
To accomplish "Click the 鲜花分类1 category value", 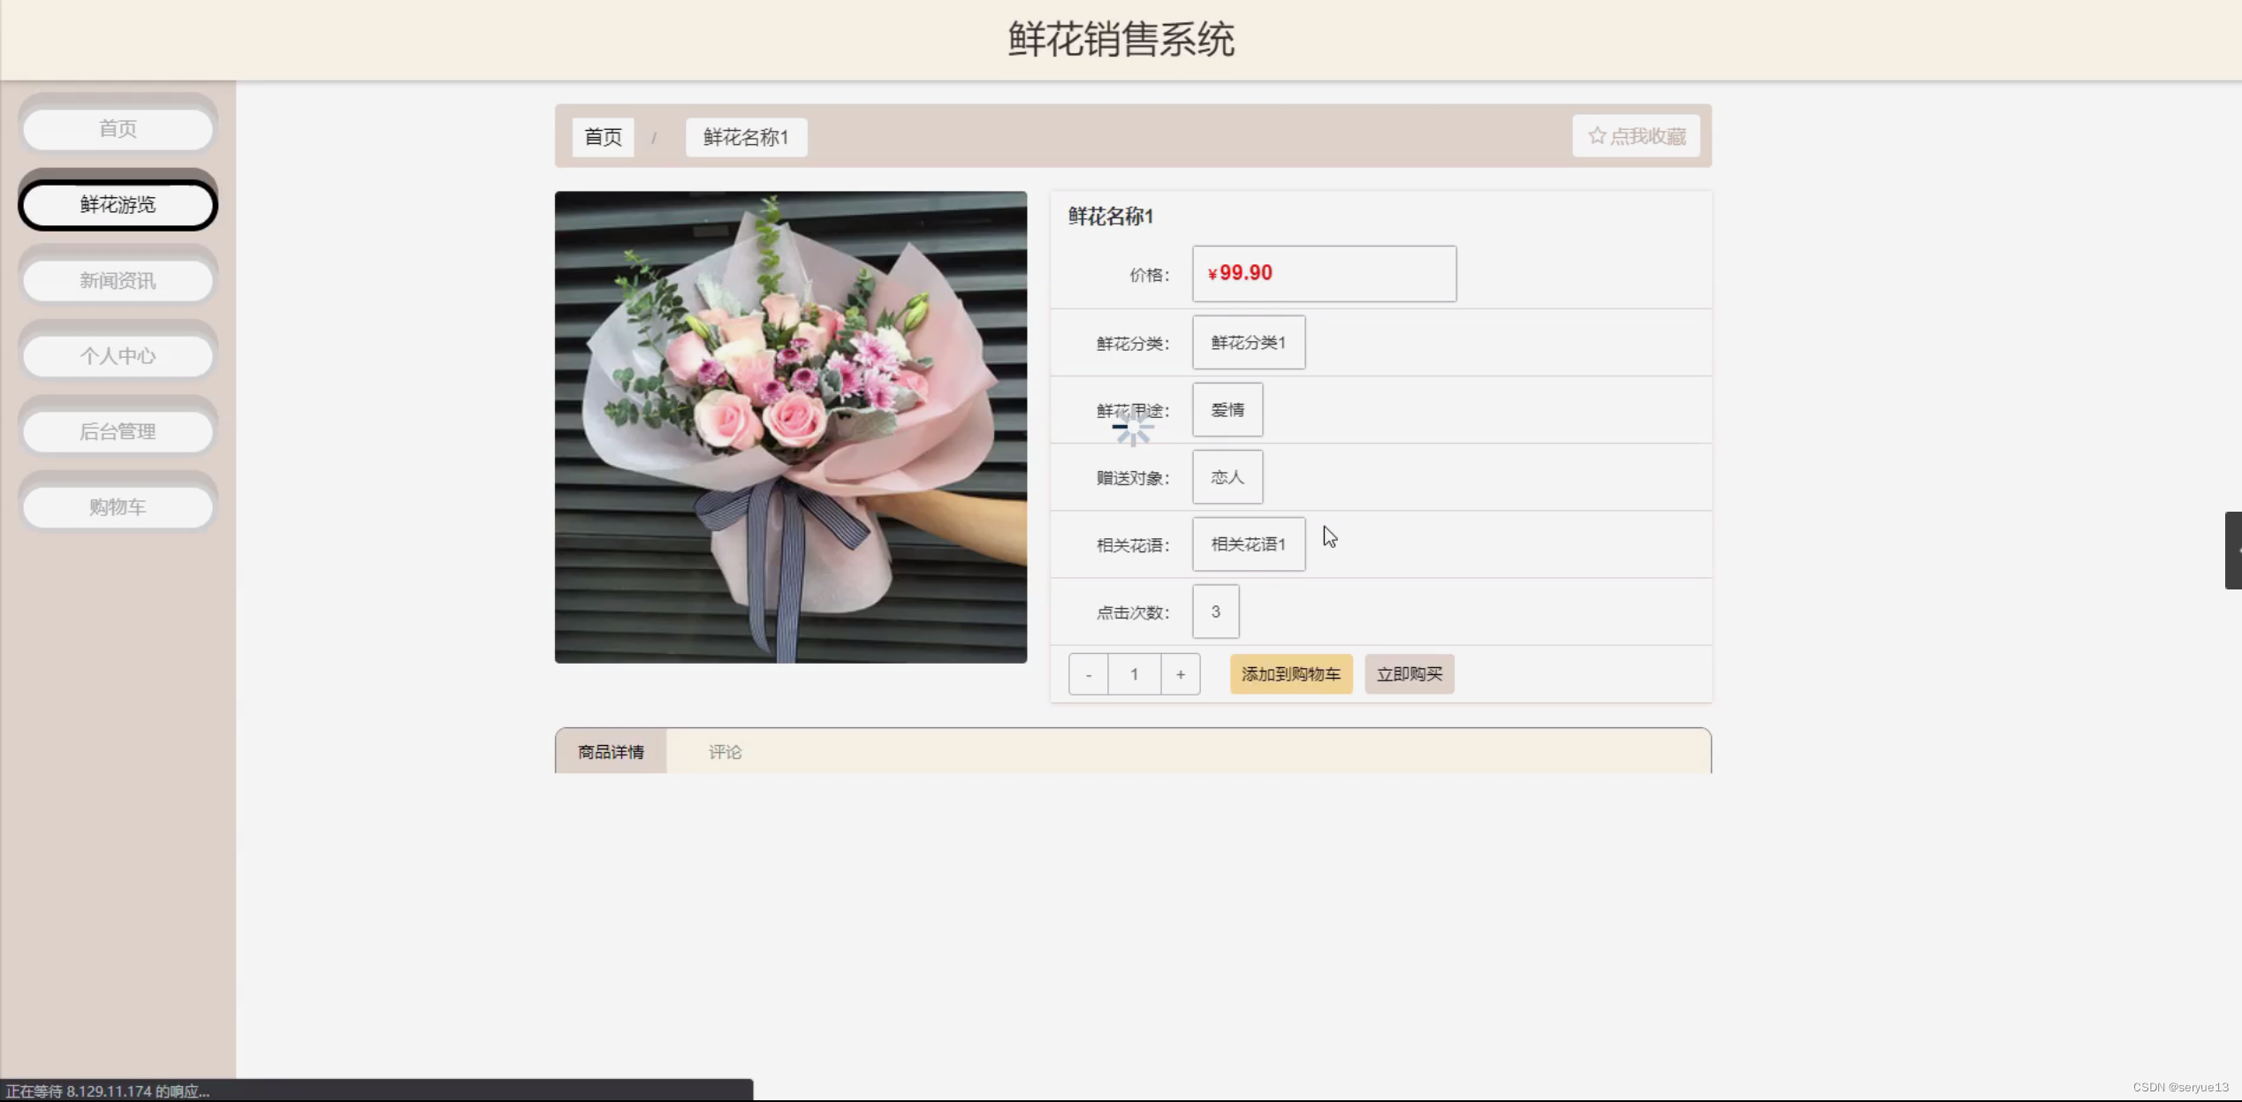I will click(x=1248, y=343).
